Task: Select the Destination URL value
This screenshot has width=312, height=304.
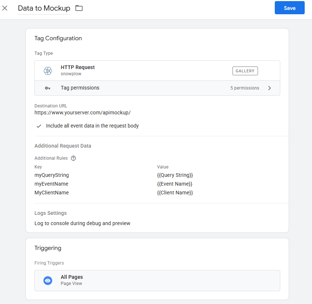Action: tap(82, 113)
